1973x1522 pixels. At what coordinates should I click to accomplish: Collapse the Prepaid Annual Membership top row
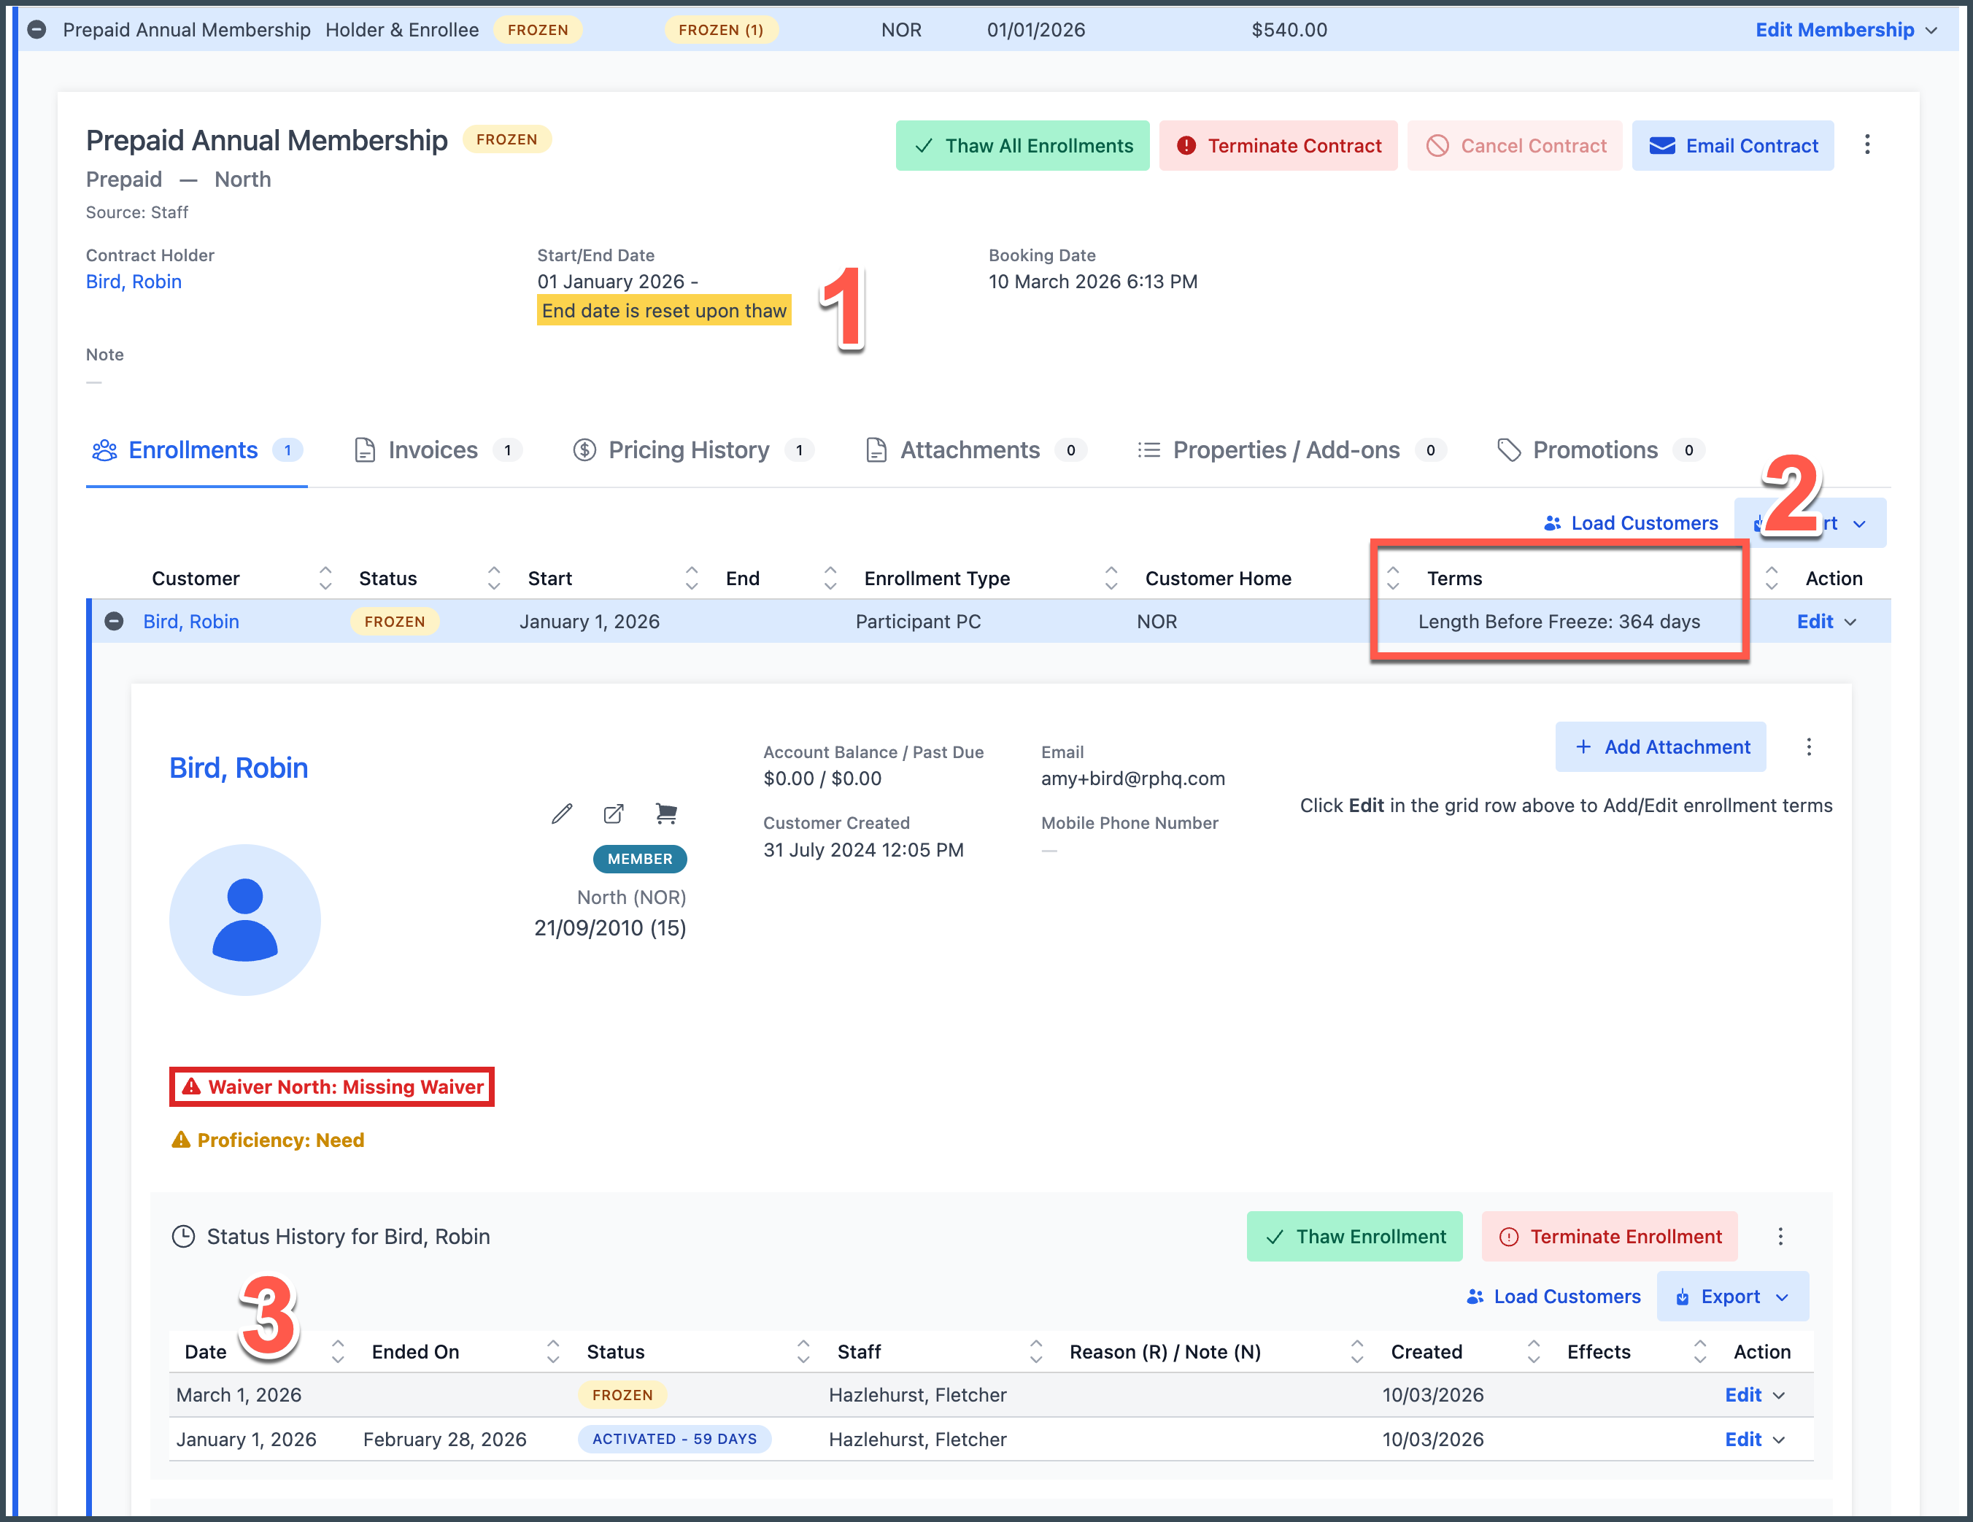(37, 30)
